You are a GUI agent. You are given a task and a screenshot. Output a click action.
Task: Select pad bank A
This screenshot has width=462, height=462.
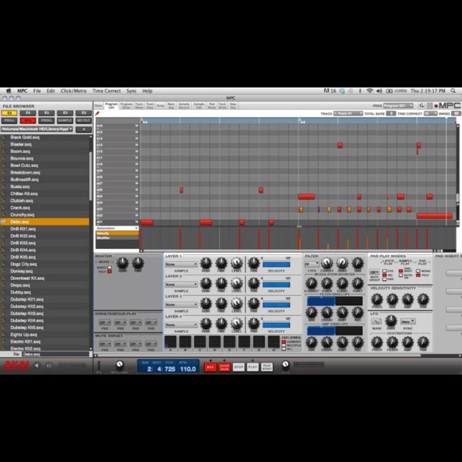170,342
